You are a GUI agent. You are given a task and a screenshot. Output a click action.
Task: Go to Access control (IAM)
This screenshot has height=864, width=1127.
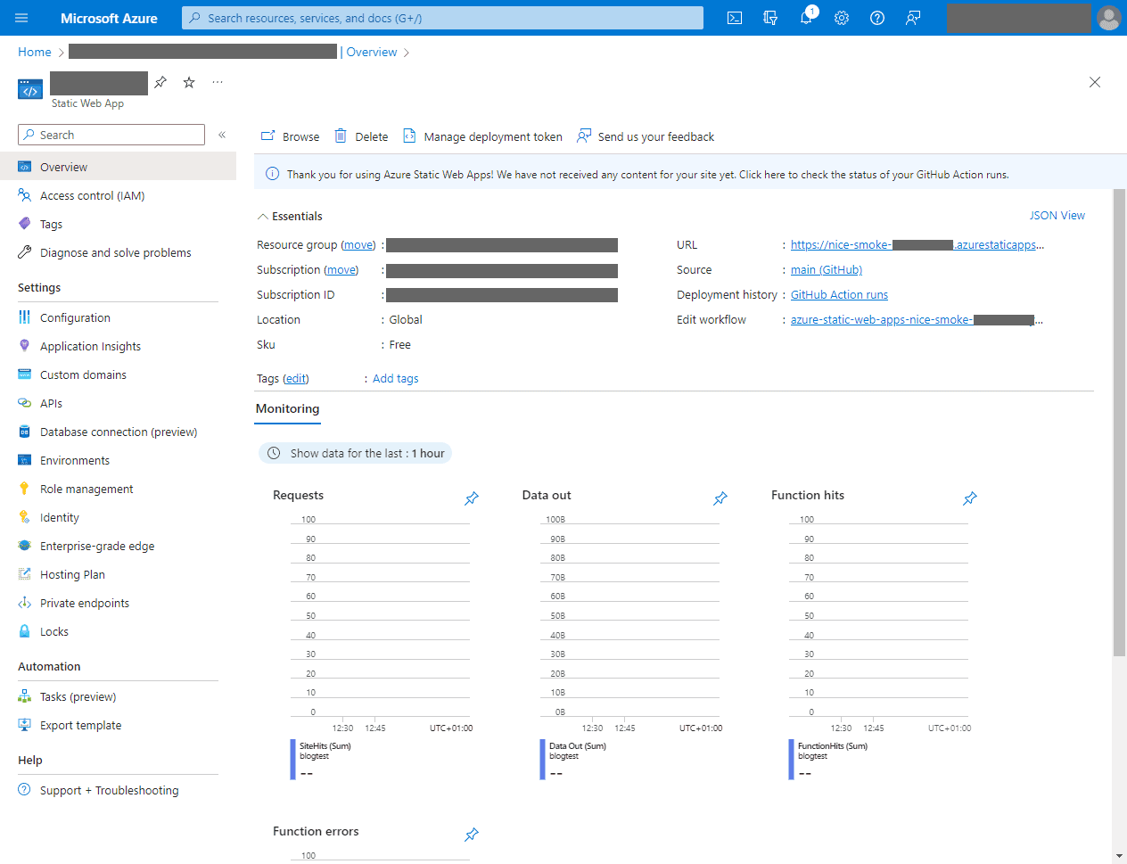coord(92,196)
